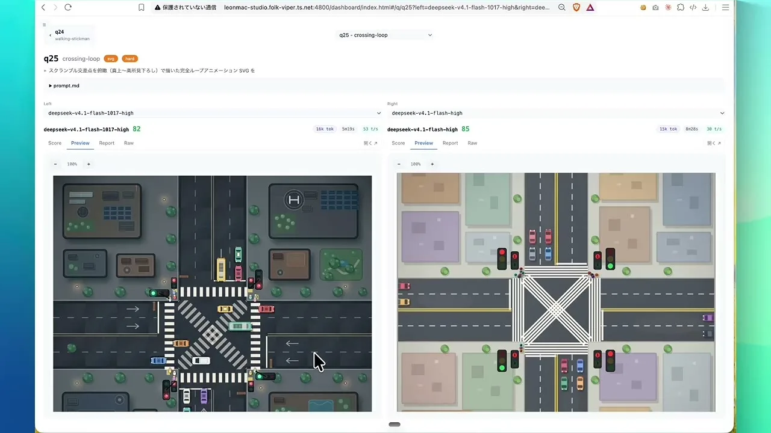The width and height of the screenshot is (771, 433).
Task: Click the right 8m28s duration badge
Action: (692, 129)
